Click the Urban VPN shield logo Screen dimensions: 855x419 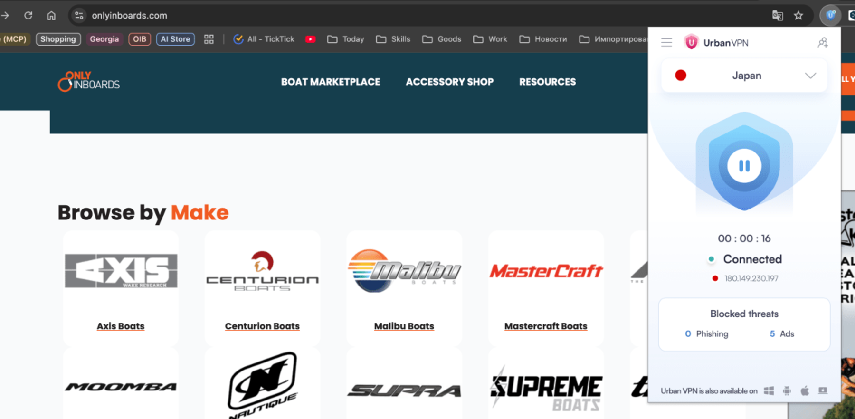691,43
